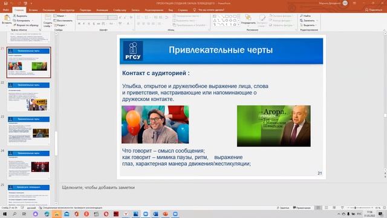
Task: Select the picture of man with balloons
Action: [x=155, y=125]
